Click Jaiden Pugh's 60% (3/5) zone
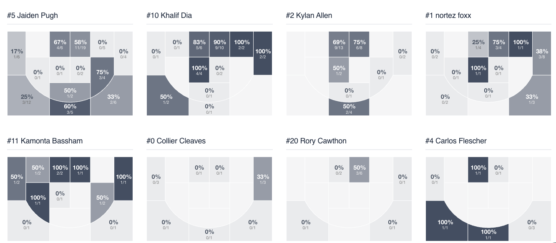556x243 pixels. click(x=70, y=108)
